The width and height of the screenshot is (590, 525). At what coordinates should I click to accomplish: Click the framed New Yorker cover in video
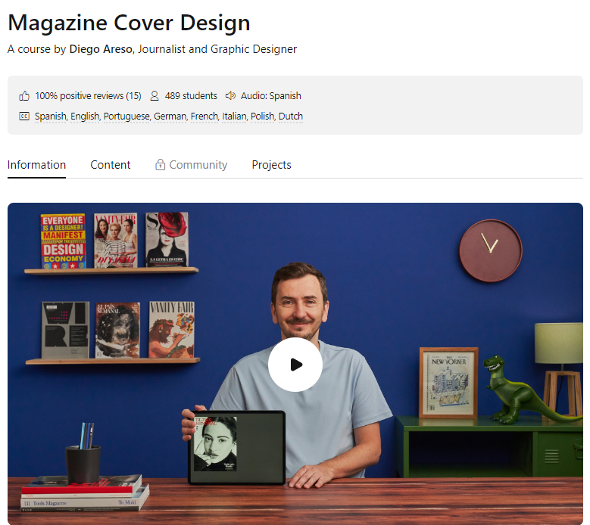point(448,382)
